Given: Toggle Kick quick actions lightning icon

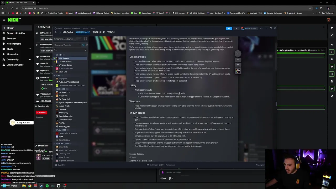Looking at the screenshot, I should click(332, 52).
